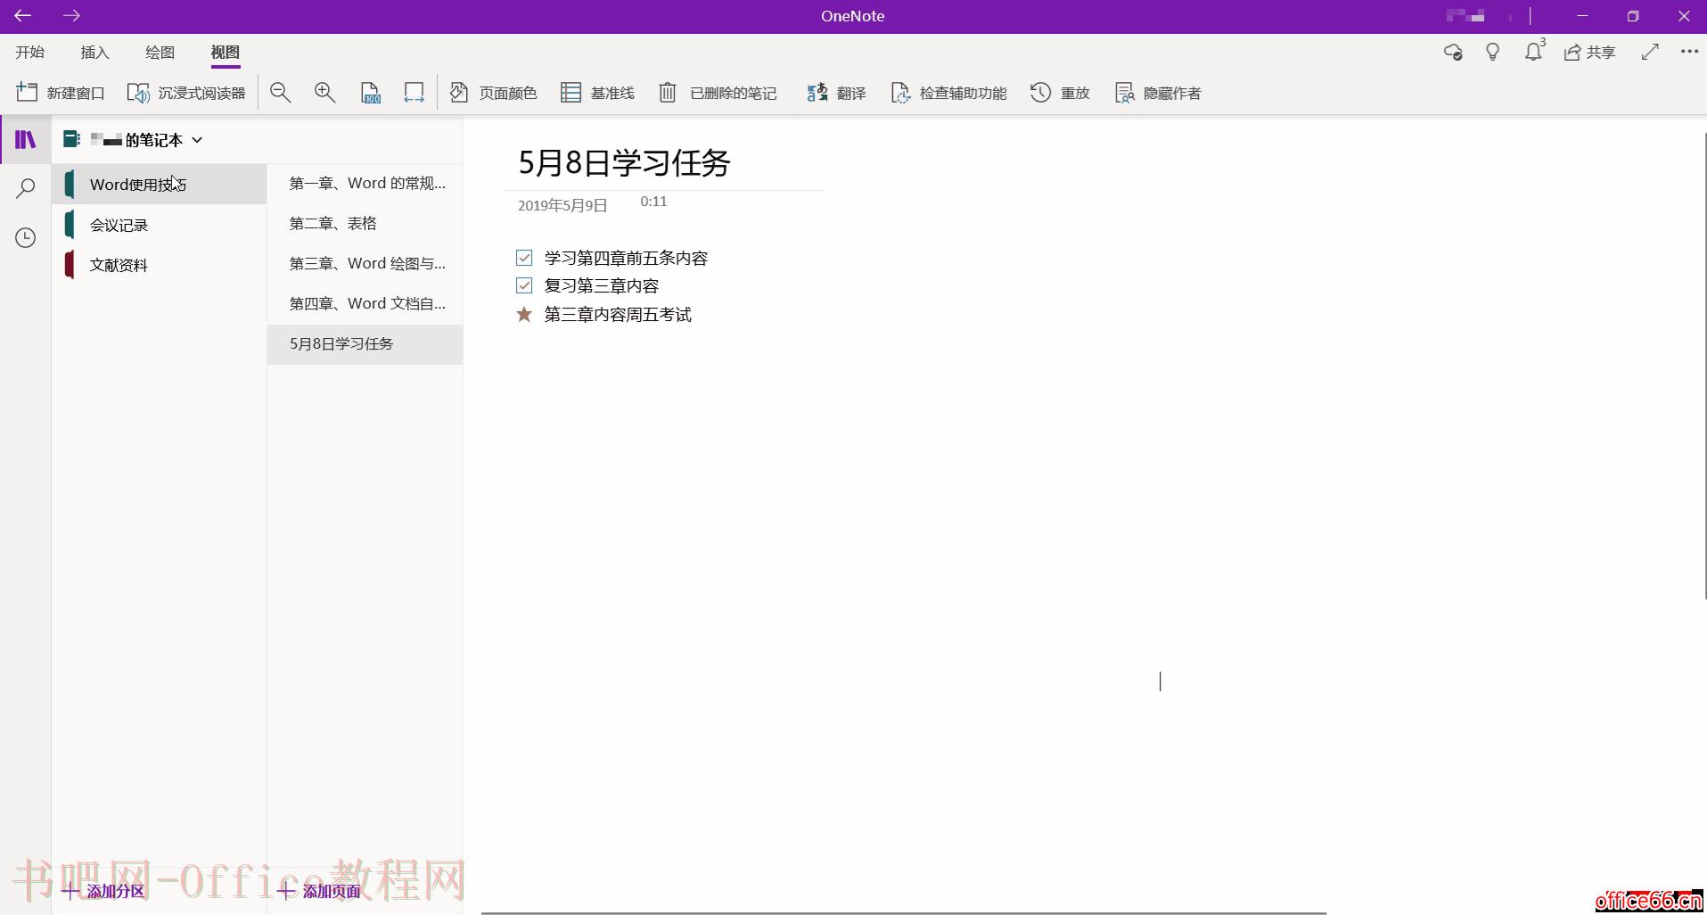1707x915 pixels.
Task: Open the more options ellipsis menu
Action: 1689,52
